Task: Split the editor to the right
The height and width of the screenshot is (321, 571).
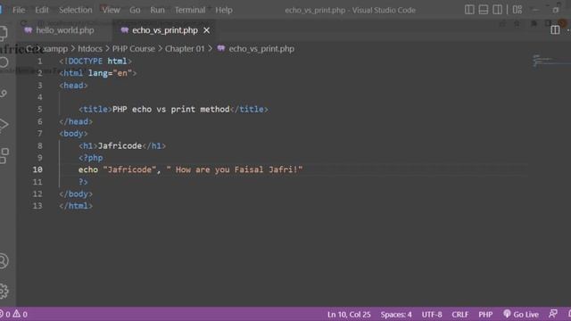Action: (x=555, y=29)
